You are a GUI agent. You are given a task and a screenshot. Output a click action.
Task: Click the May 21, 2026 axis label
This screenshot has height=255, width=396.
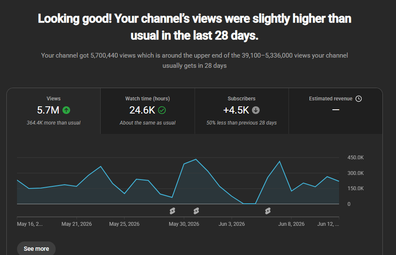coord(76,224)
